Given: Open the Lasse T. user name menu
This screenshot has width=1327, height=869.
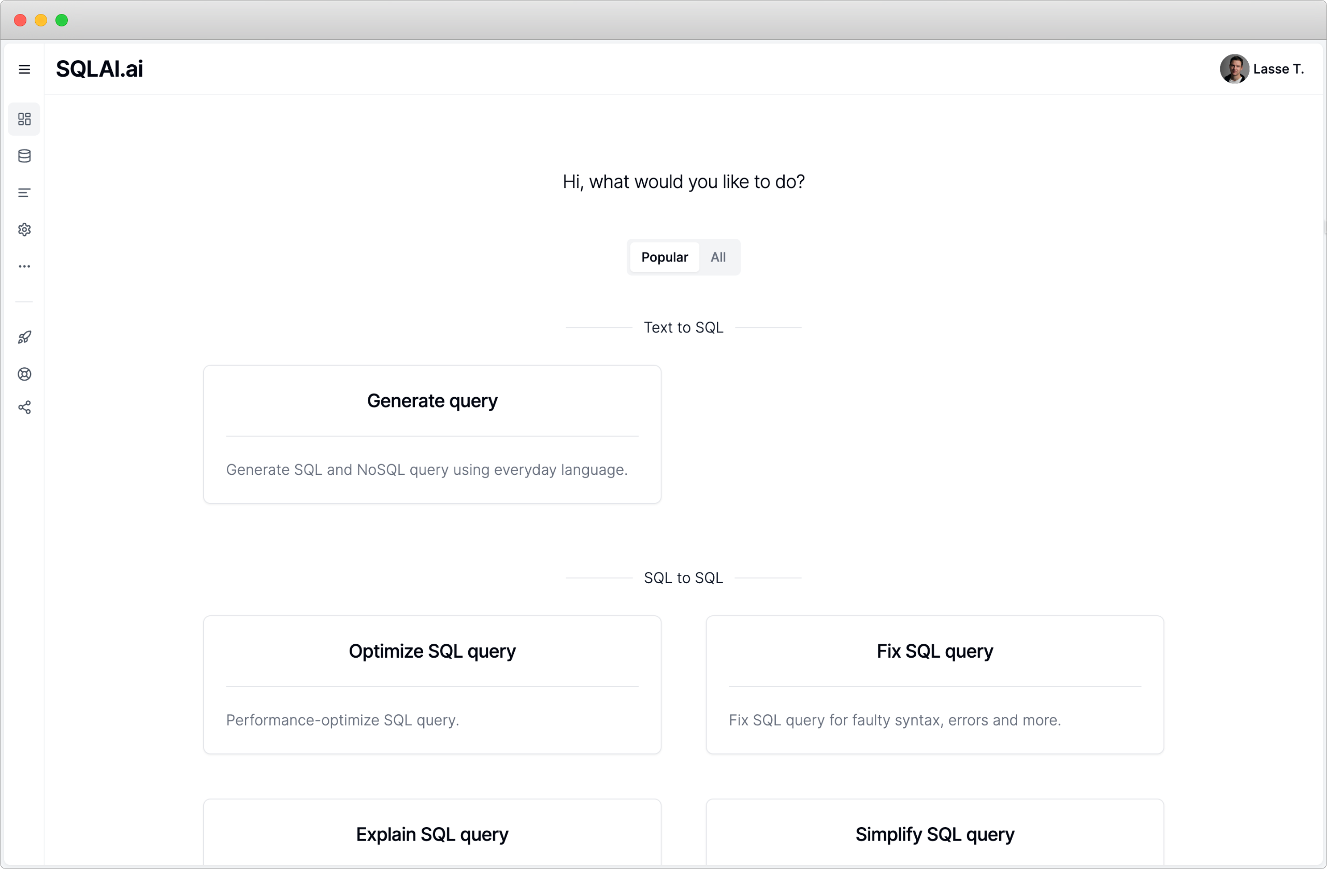Looking at the screenshot, I should (1278, 69).
